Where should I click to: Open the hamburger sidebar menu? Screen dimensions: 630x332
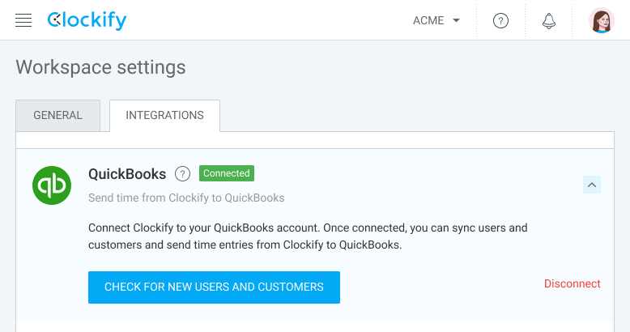23,20
